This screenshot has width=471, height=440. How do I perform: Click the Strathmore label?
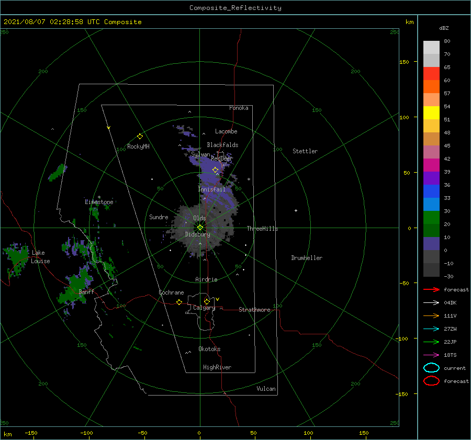(x=254, y=310)
